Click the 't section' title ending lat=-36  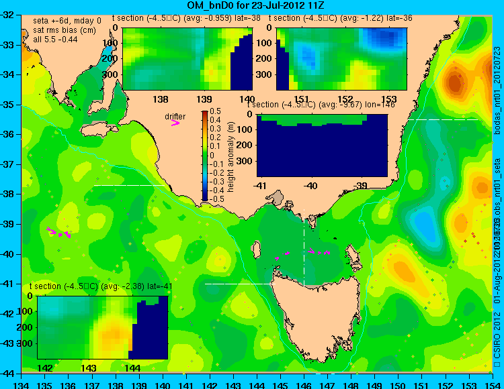point(341,18)
